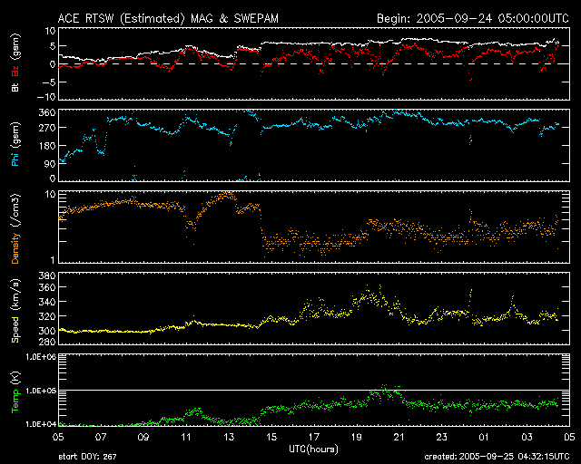Click the 'Temp (K)' axis label

pyautogui.click(x=15, y=392)
